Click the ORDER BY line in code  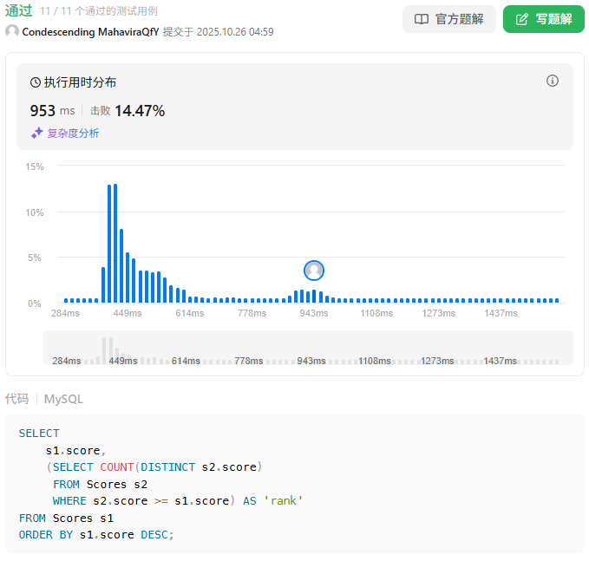click(96, 535)
